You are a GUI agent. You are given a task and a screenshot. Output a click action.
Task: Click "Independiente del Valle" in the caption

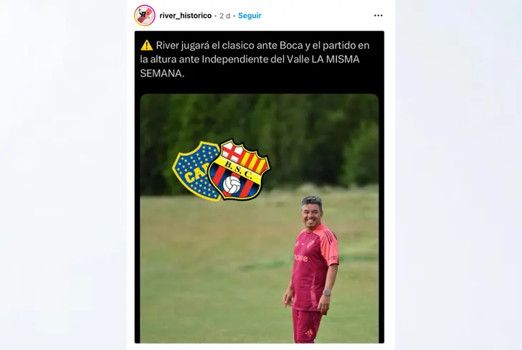coord(255,60)
